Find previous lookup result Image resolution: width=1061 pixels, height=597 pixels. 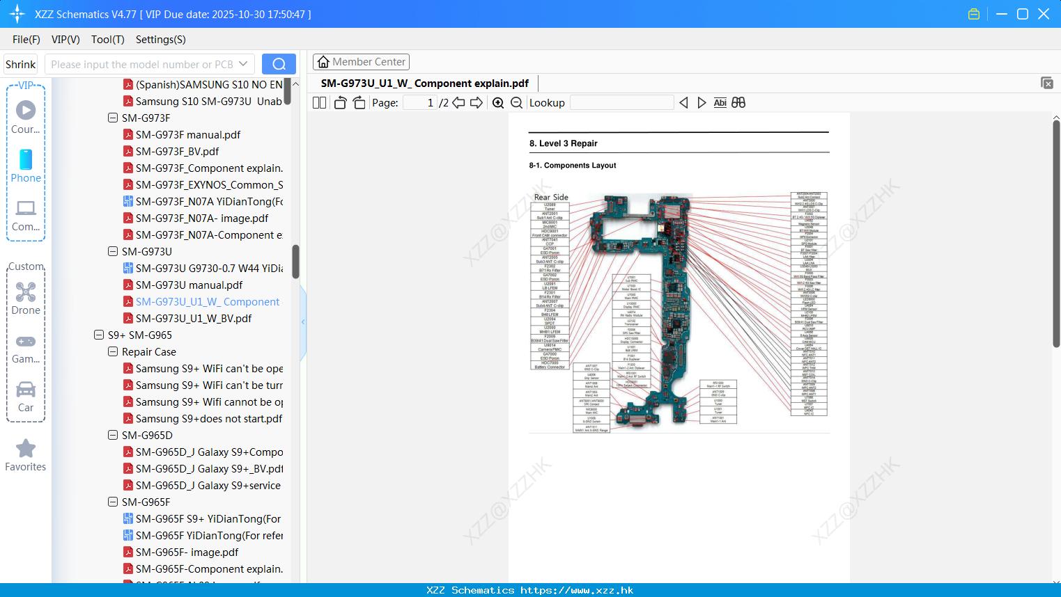point(683,103)
